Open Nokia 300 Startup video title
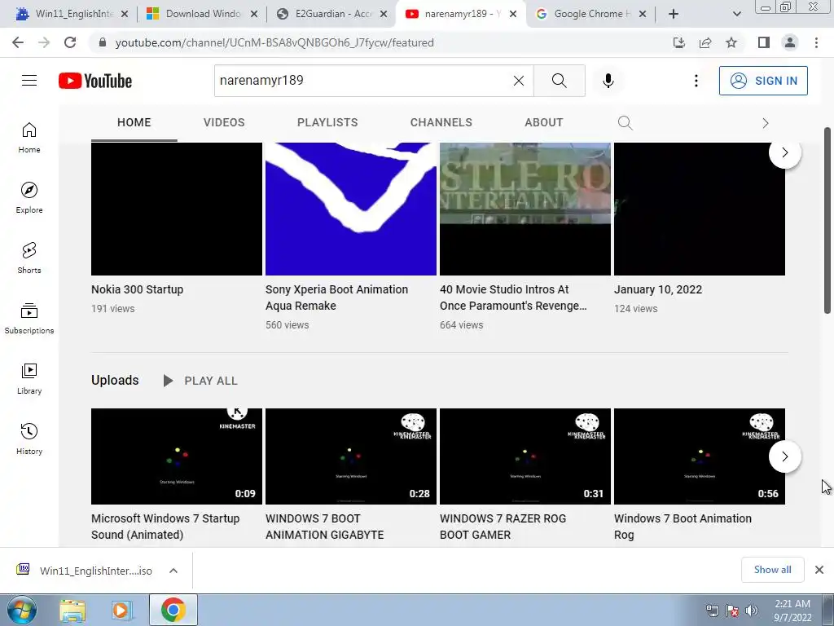 point(137,289)
